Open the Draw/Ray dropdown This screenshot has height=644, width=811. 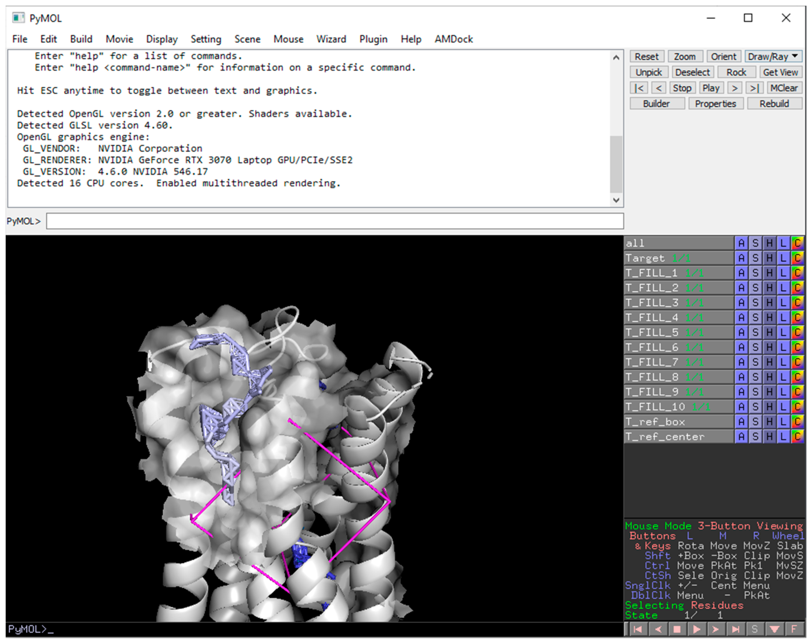pyautogui.click(x=773, y=56)
